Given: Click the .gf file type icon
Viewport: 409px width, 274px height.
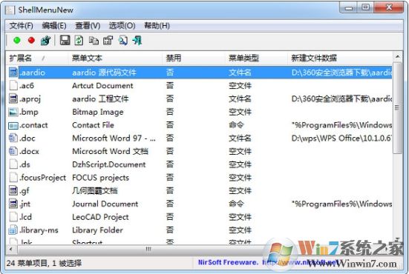Looking at the screenshot, I should coord(13,190).
